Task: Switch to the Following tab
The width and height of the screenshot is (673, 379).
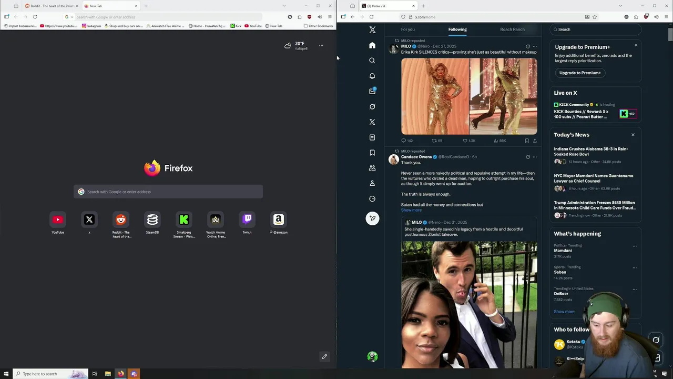Action: pos(457,29)
